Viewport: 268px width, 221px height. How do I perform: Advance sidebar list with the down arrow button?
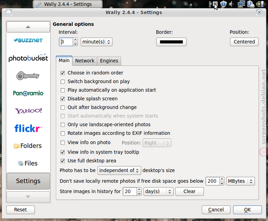28,197
